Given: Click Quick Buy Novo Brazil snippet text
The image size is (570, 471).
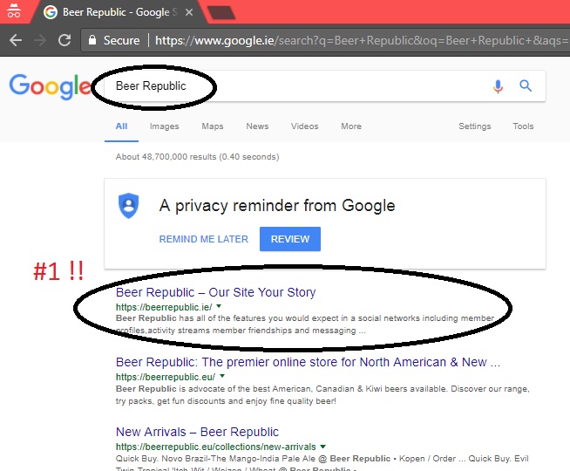Looking at the screenshot, I should [x=322, y=462].
